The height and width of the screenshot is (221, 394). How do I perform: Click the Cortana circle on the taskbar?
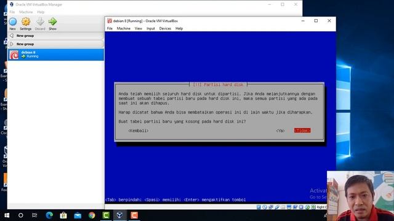tap(20, 215)
